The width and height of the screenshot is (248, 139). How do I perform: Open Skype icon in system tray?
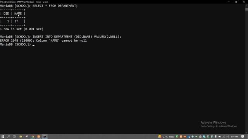204,137
